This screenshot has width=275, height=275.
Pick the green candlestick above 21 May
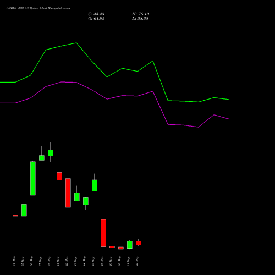(x=130, y=245)
